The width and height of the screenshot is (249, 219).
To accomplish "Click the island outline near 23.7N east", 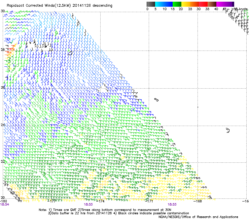I will (x=228, y=130).
